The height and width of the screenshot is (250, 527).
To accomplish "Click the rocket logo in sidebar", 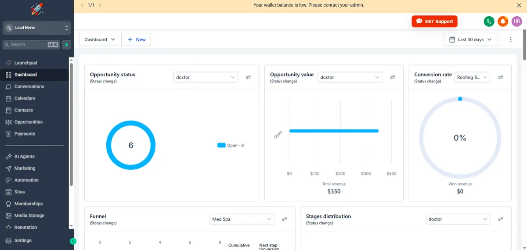I will pos(37,9).
